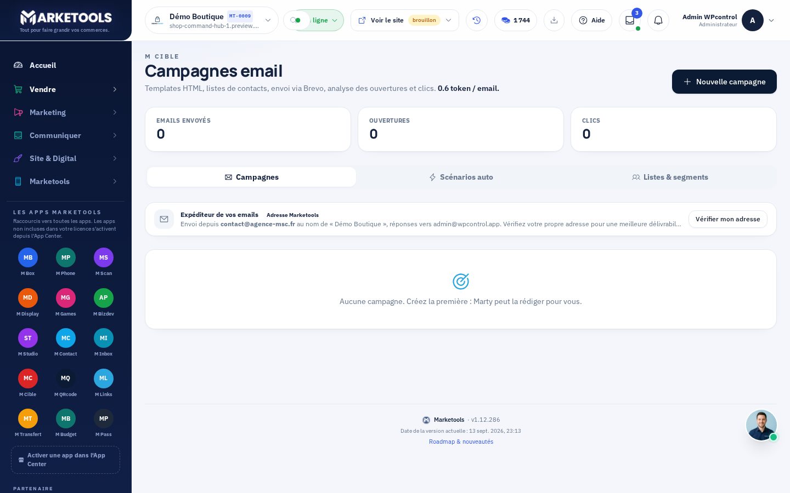Expand the 'ligne' status dropdown chevron
790x493 pixels.
pos(335,20)
